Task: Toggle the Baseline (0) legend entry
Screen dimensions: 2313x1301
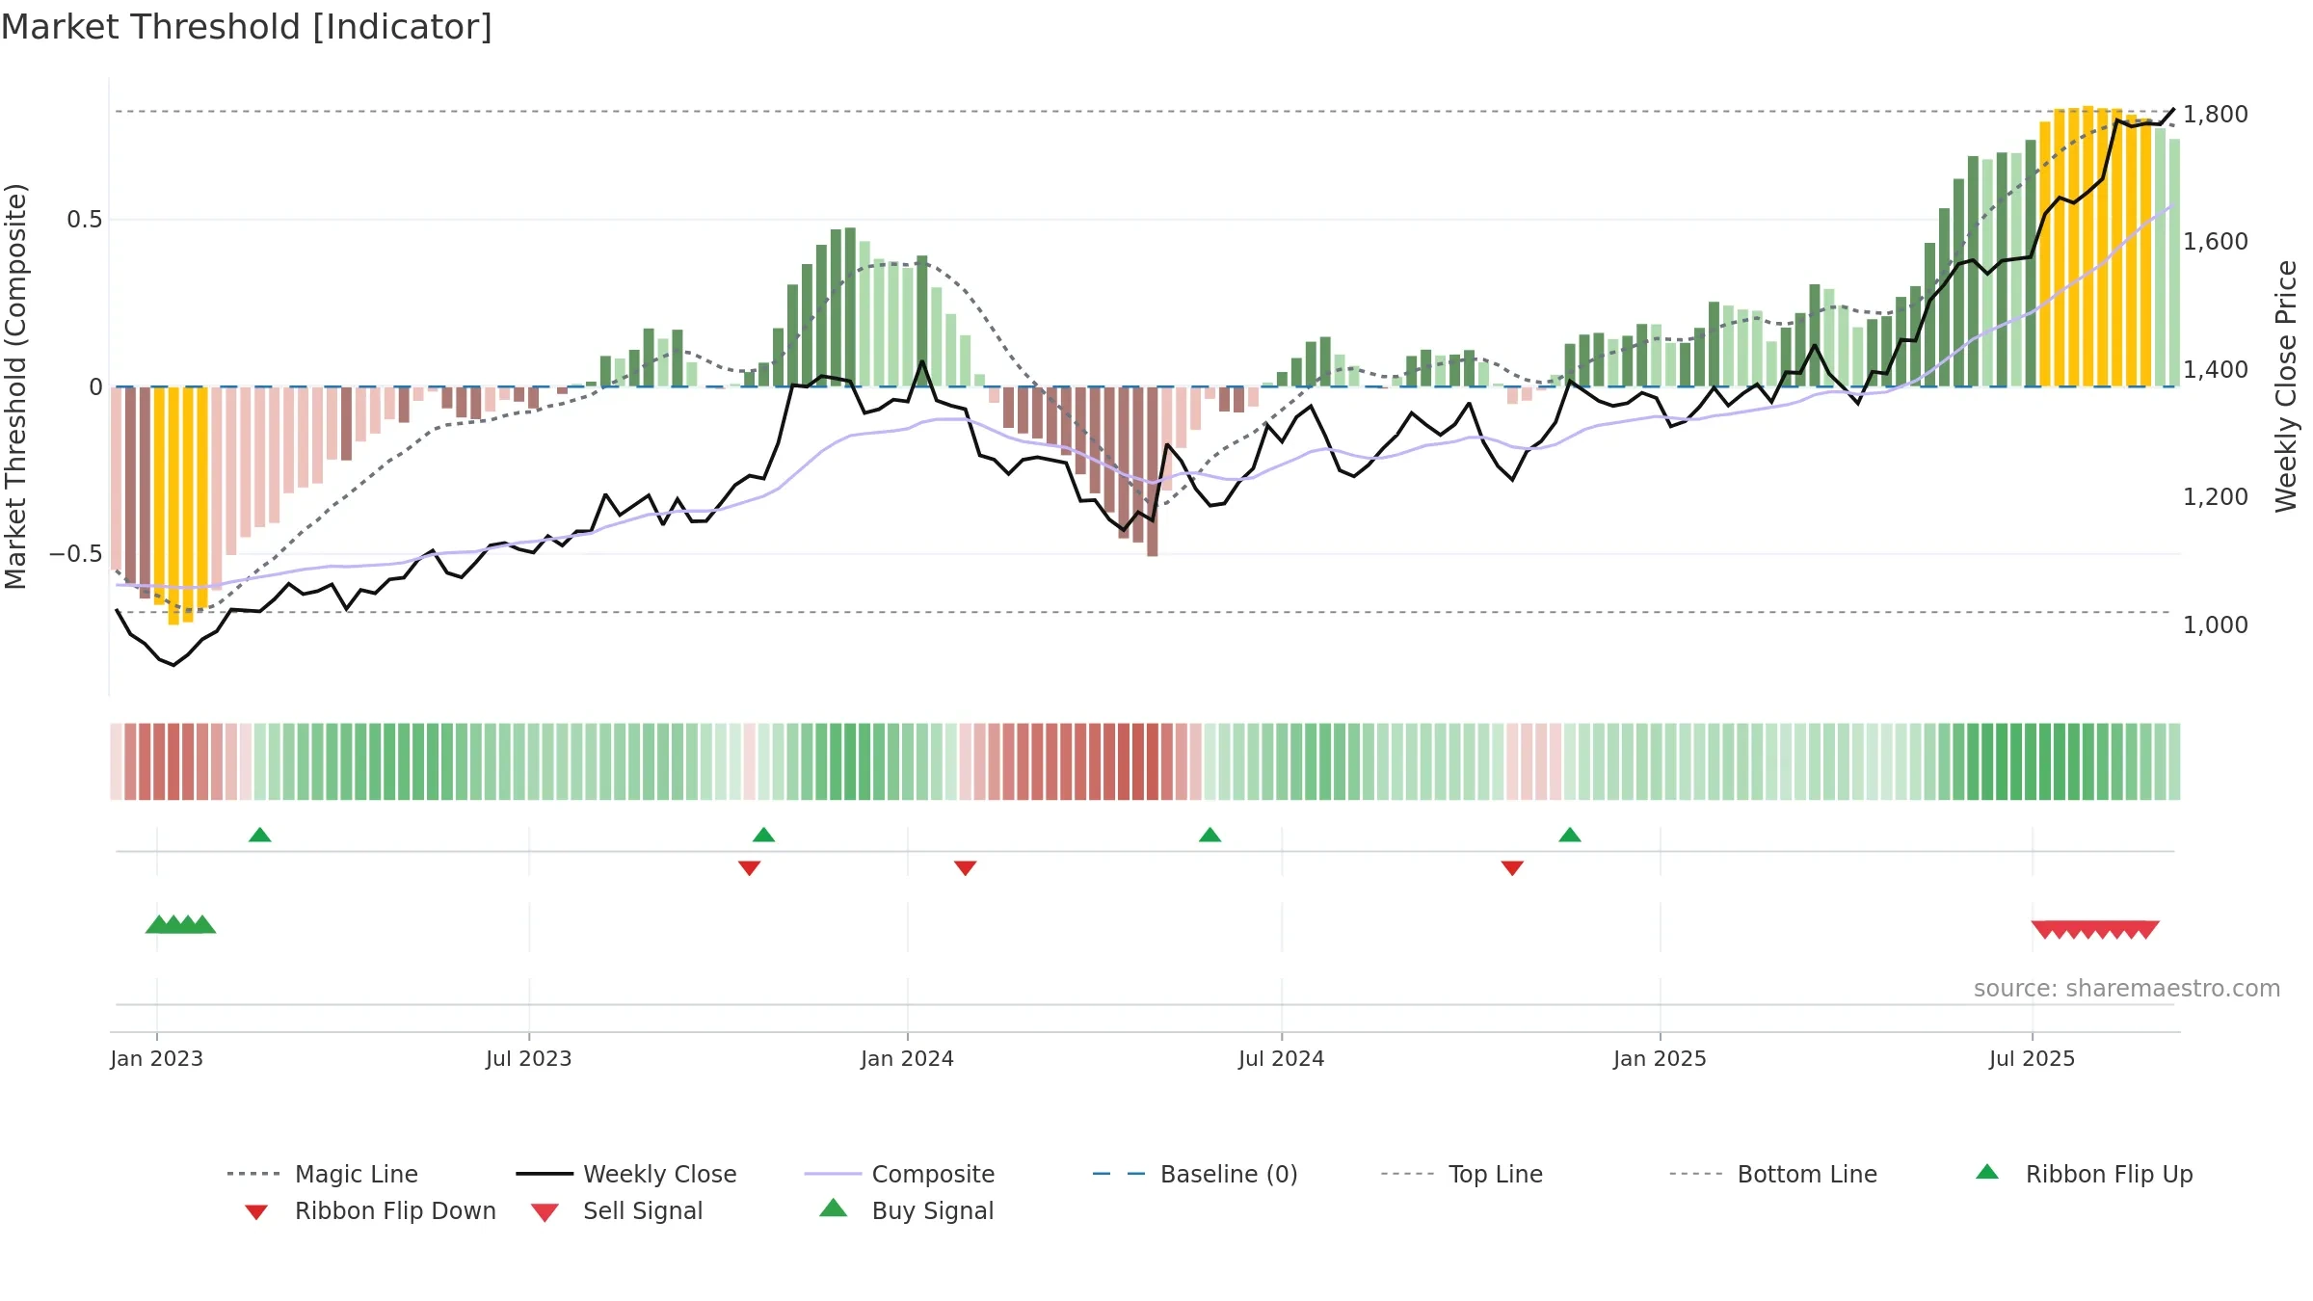Action: [x=1195, y=1174]
